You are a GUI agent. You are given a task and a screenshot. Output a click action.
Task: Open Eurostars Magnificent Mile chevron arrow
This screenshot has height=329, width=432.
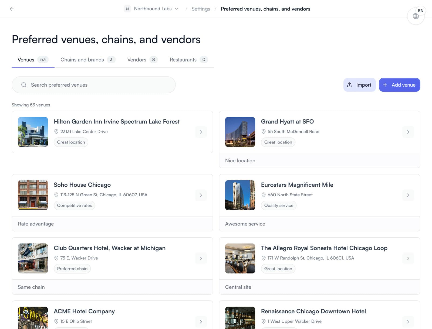408,195
